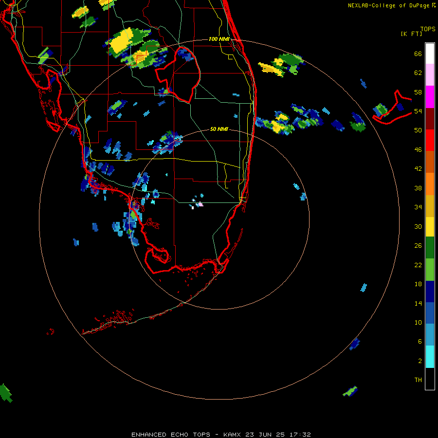Click the 66 legend value
This screenshot has width=438, height=438.
point(418,54)
